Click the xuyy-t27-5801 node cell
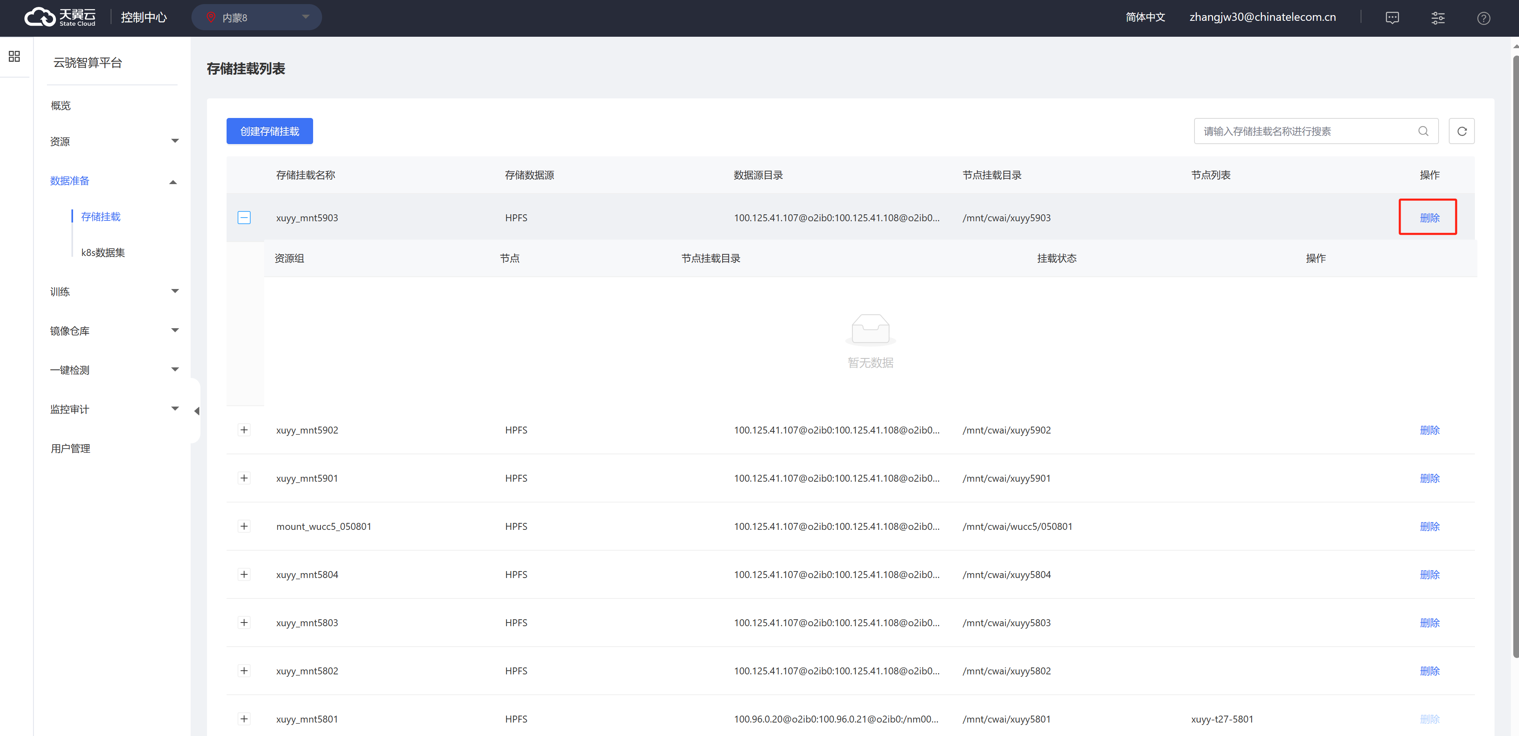The image size is (1519, 736). 1222,719
